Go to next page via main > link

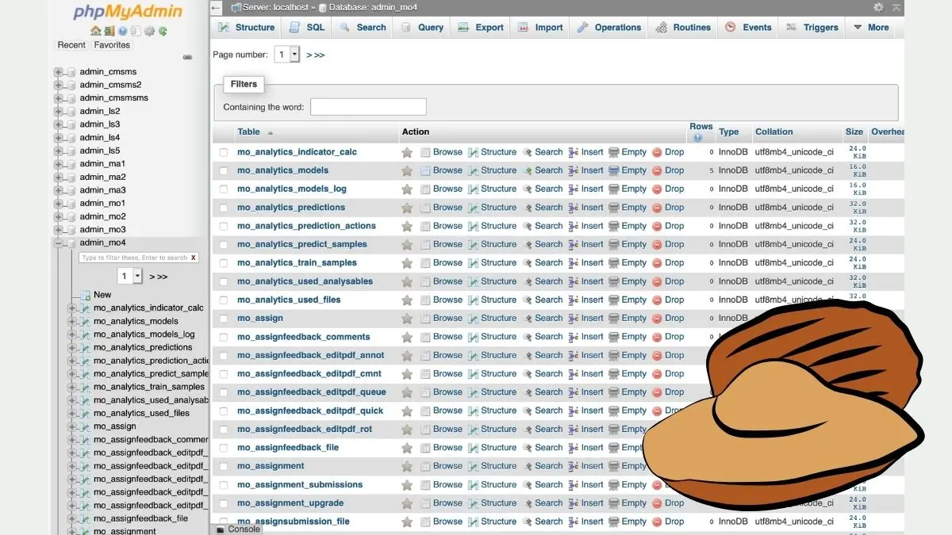pos(309,55)
